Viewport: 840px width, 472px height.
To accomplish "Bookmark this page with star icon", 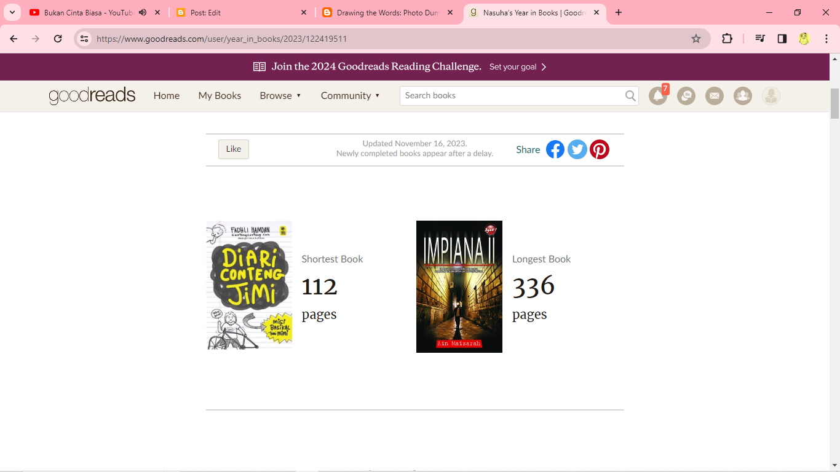I will coord(696,39).
